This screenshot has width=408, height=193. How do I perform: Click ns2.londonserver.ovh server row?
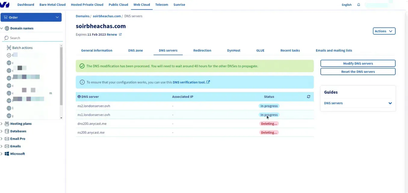[x=195, y=106]
